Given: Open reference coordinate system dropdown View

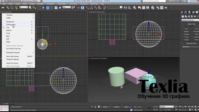Looking at the screenshot, I should [67, 7].
